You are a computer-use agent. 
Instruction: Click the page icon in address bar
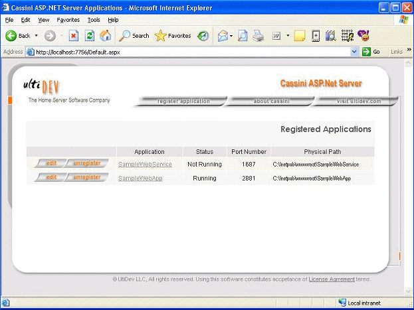(x=31, y=52)
